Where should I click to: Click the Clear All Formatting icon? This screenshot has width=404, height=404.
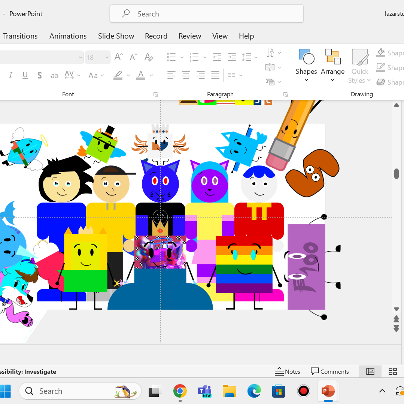click(149, 57)
